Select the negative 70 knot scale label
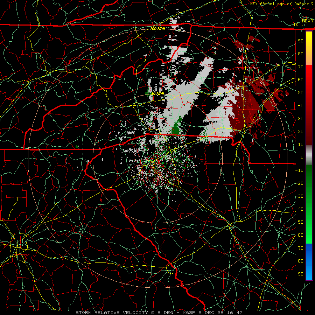This screenshot has height=315, width=315. coord(299,248)
